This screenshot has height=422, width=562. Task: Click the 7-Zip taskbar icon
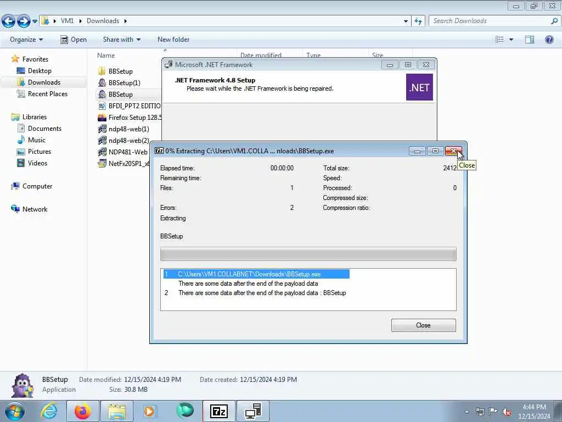click(x=219, y=411)
